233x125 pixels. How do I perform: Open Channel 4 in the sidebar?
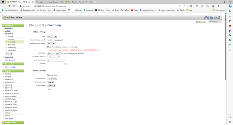9,57
